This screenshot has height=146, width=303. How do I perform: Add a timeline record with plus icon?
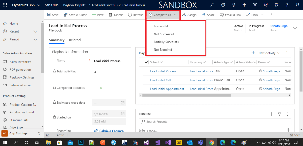[271, 114]
